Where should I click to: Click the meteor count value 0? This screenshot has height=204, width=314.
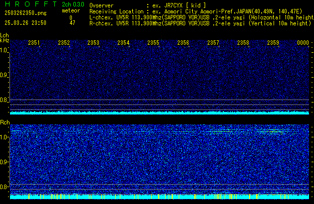pos(71,18)
